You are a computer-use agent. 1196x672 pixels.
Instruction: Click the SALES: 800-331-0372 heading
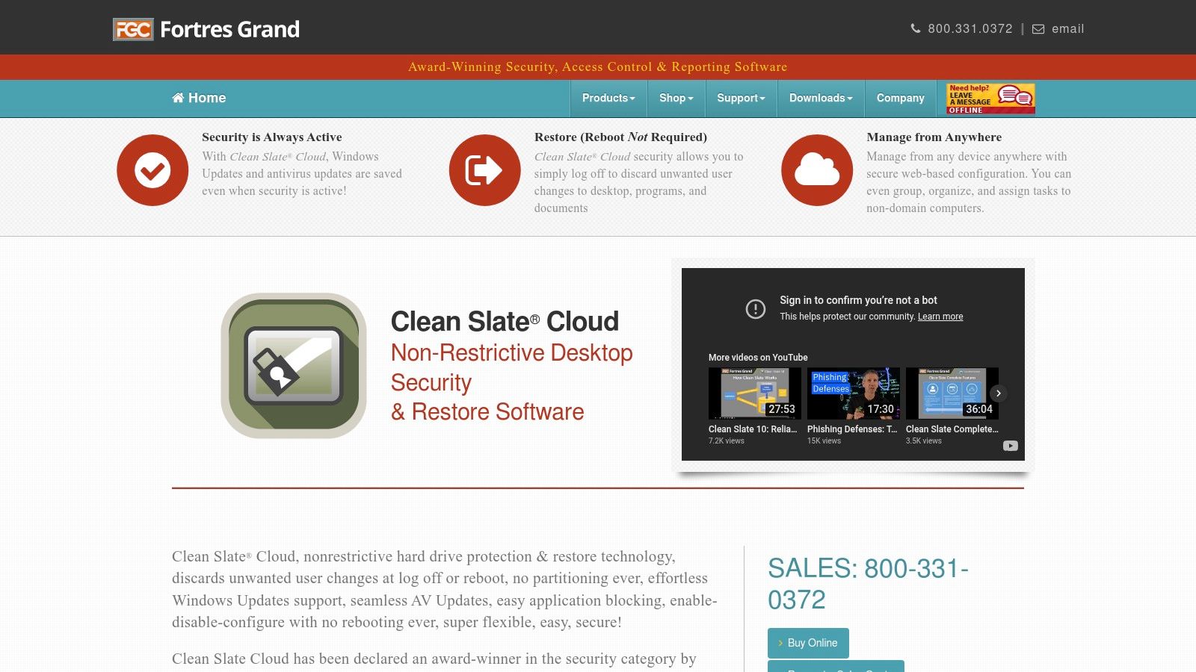click(x=869, y=584)
